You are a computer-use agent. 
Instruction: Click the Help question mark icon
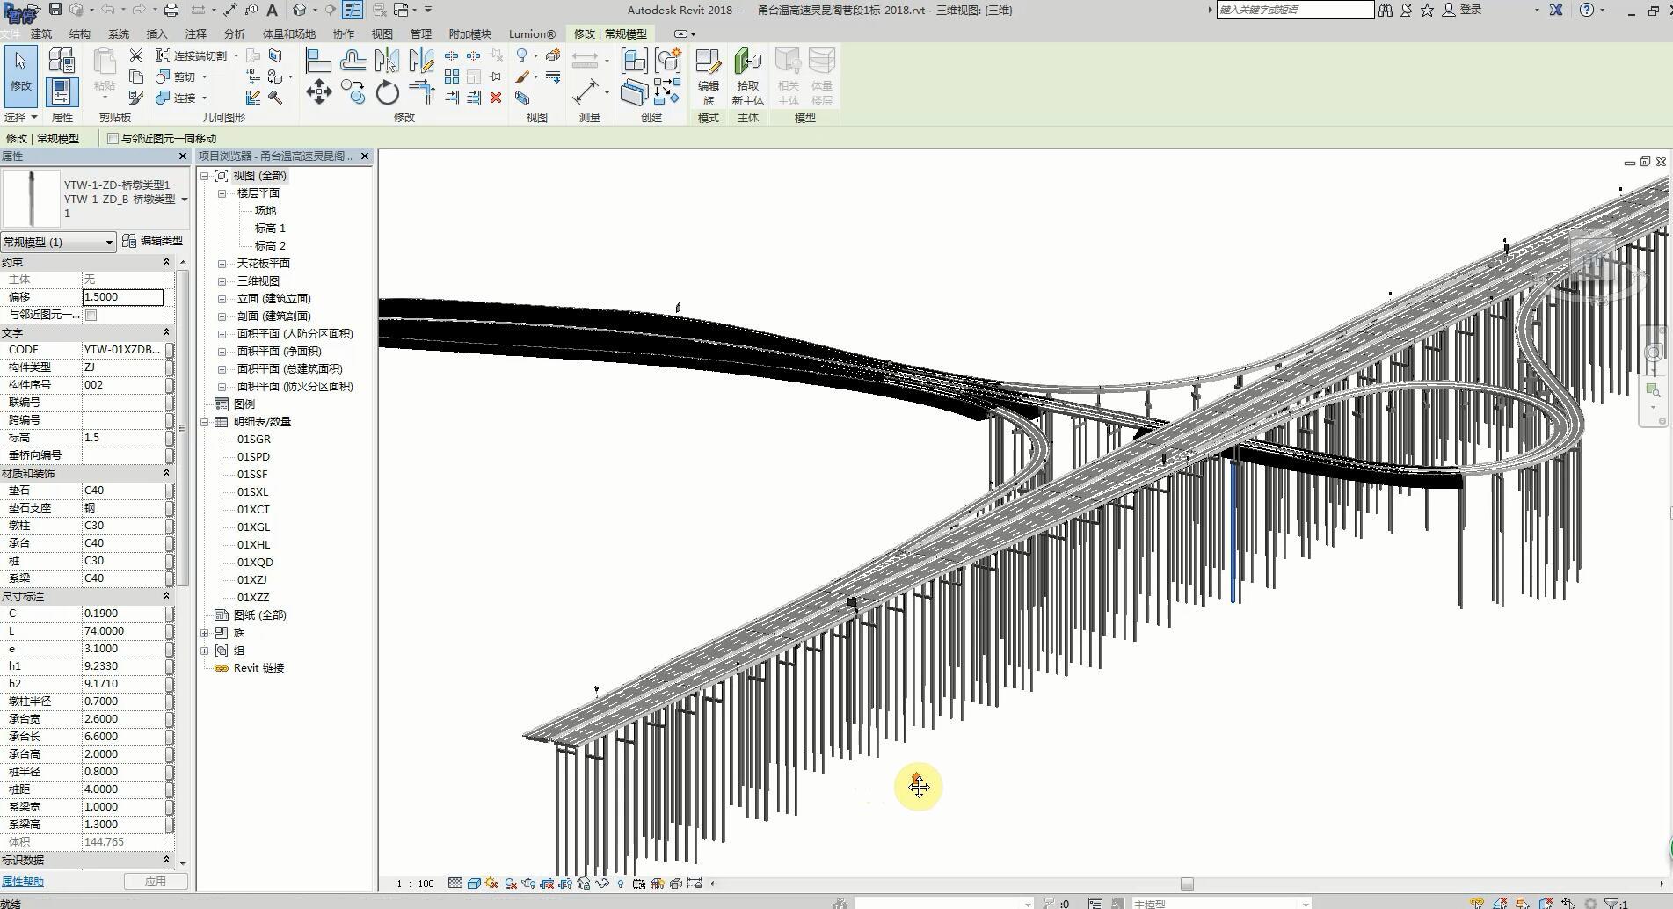pos(1587,10)
